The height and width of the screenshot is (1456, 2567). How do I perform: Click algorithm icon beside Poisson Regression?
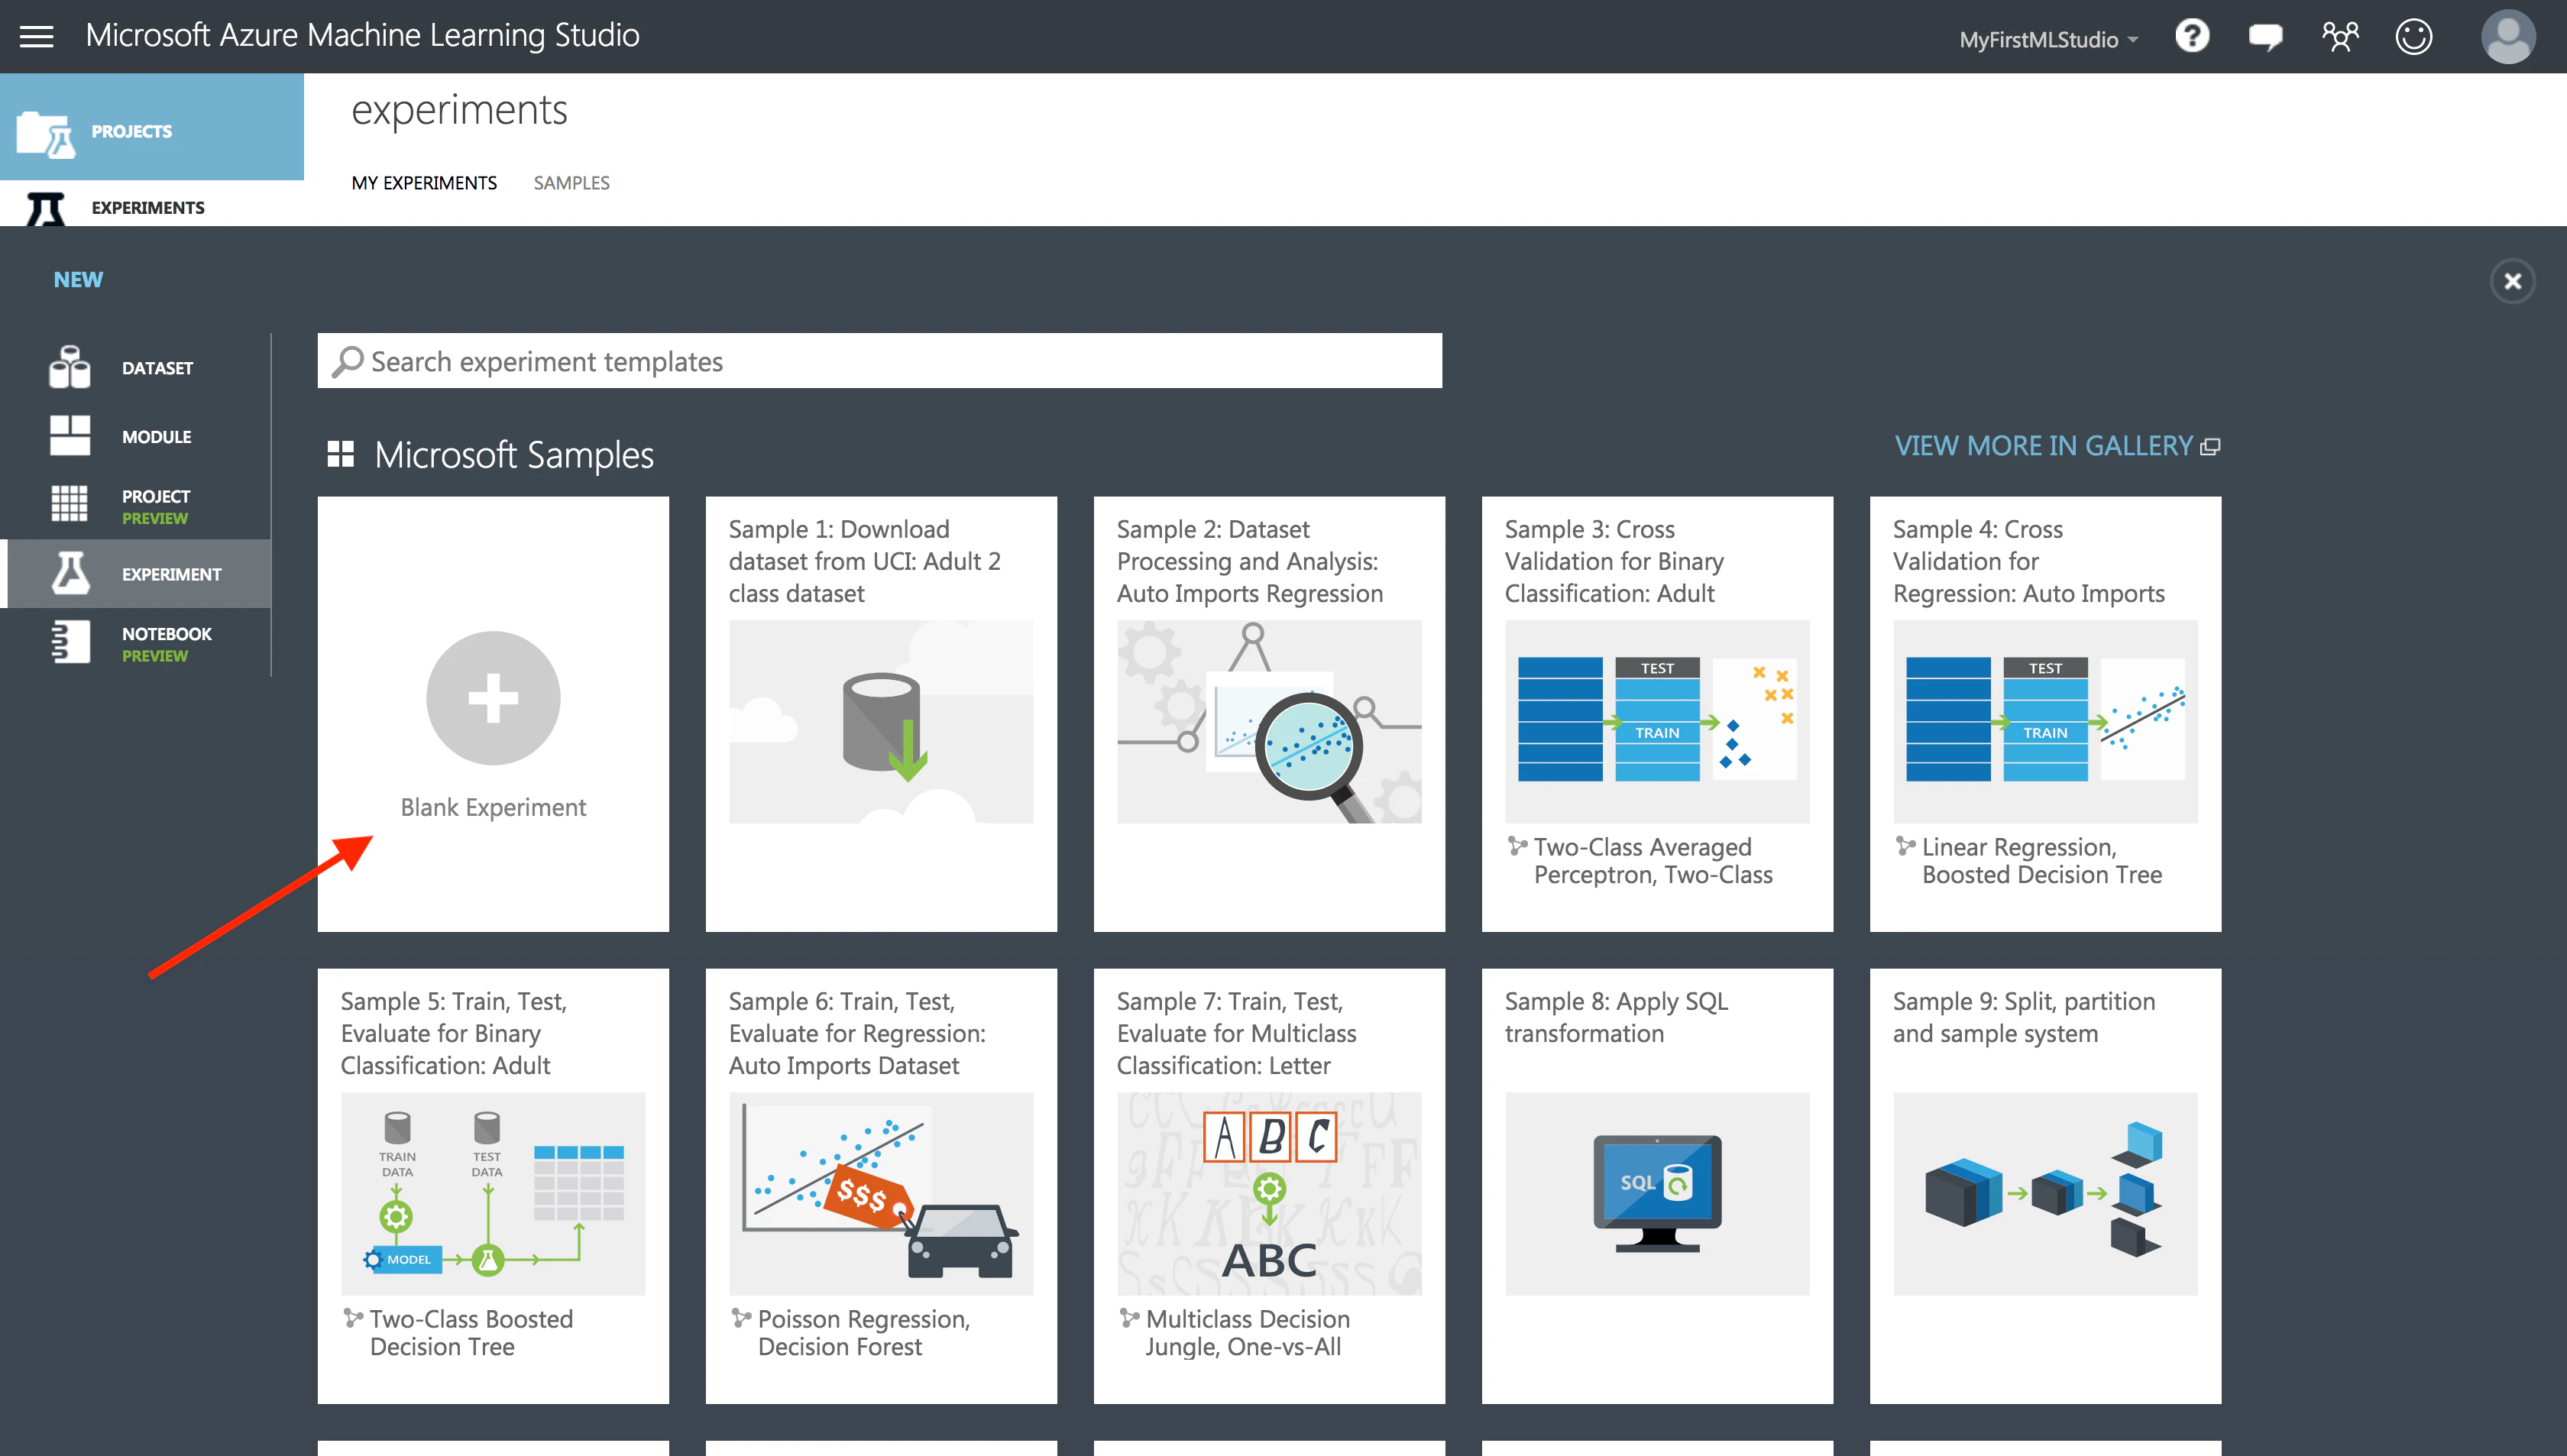pos(741,1318)
